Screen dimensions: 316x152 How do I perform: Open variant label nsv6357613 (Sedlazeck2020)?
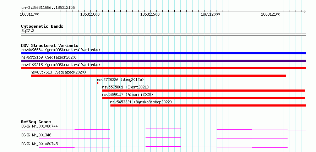pos(58,72)
